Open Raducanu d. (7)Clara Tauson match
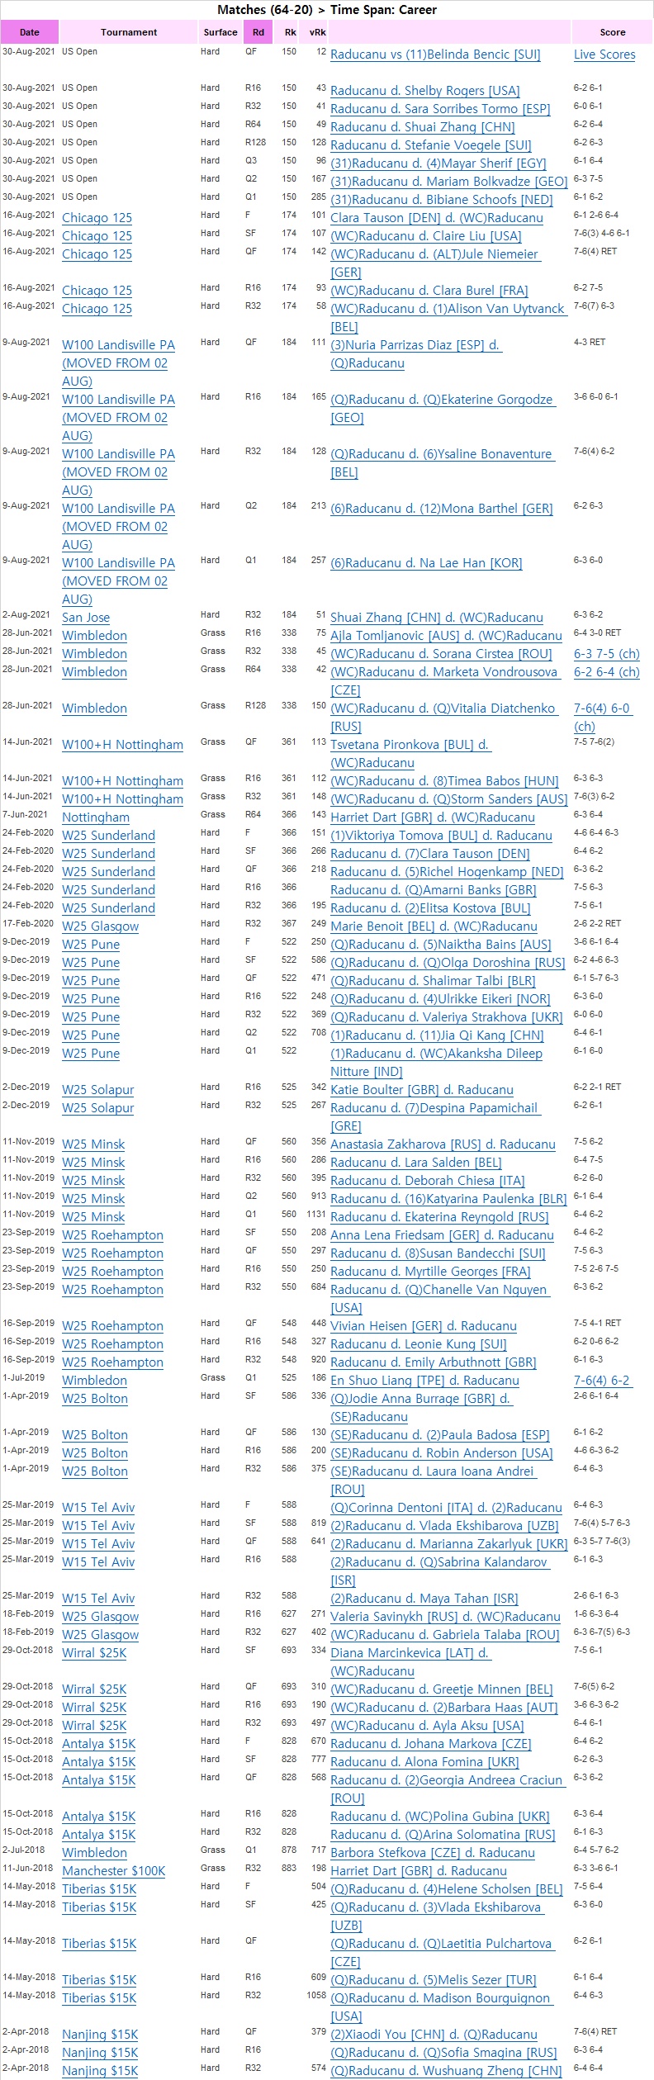This screenshot has height=2080, width=654. (430, 854)
